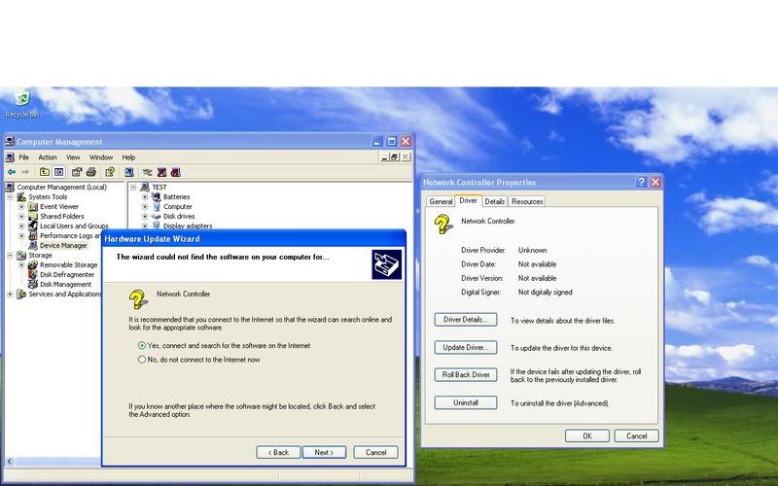778x486 pixels.
Task: Select Event Viewer in the console tree
Action: click(59, 206)
